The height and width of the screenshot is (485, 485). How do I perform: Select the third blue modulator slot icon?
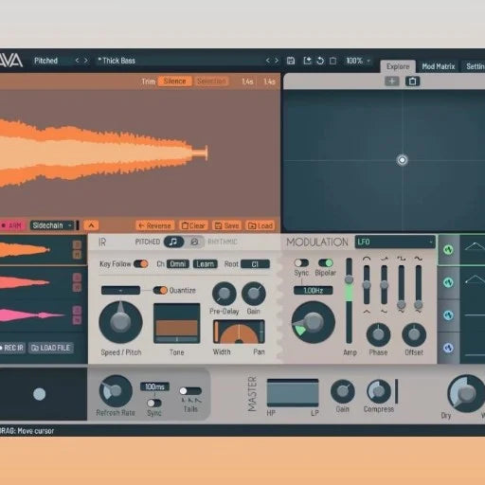click(x=448, y=315)
